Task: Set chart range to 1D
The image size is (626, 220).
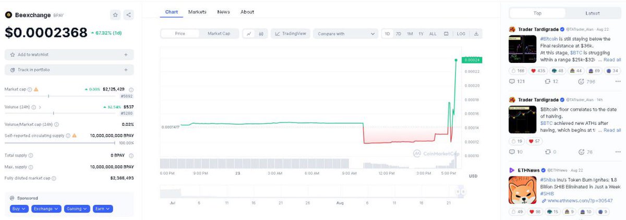Action: click(387, 34)
